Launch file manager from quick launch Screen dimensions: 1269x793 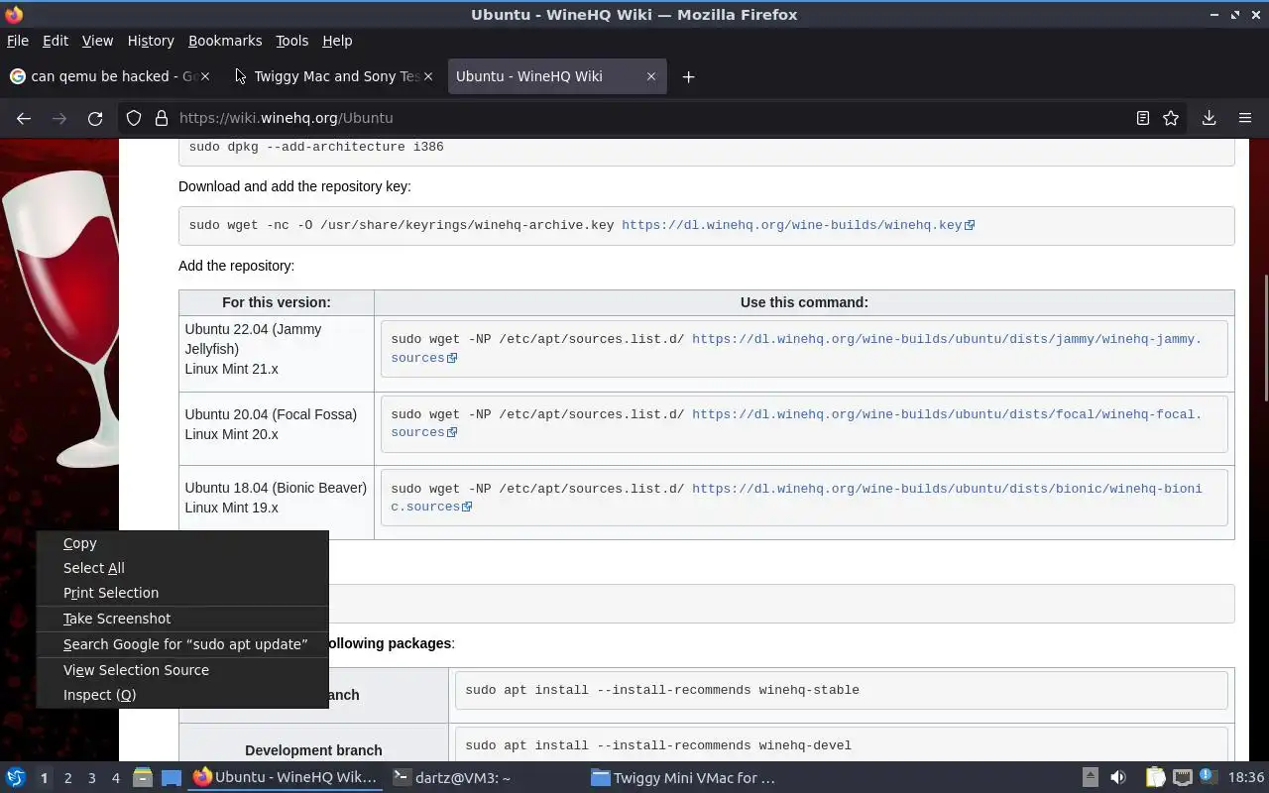click(x=143, y=778)
